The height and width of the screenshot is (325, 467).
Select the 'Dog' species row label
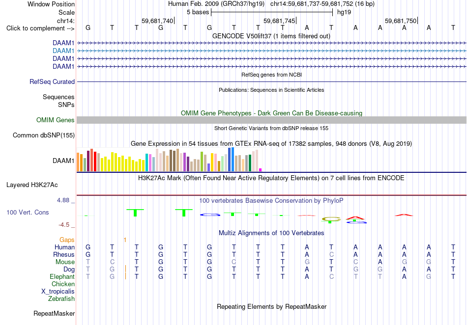tap(69, 270)
